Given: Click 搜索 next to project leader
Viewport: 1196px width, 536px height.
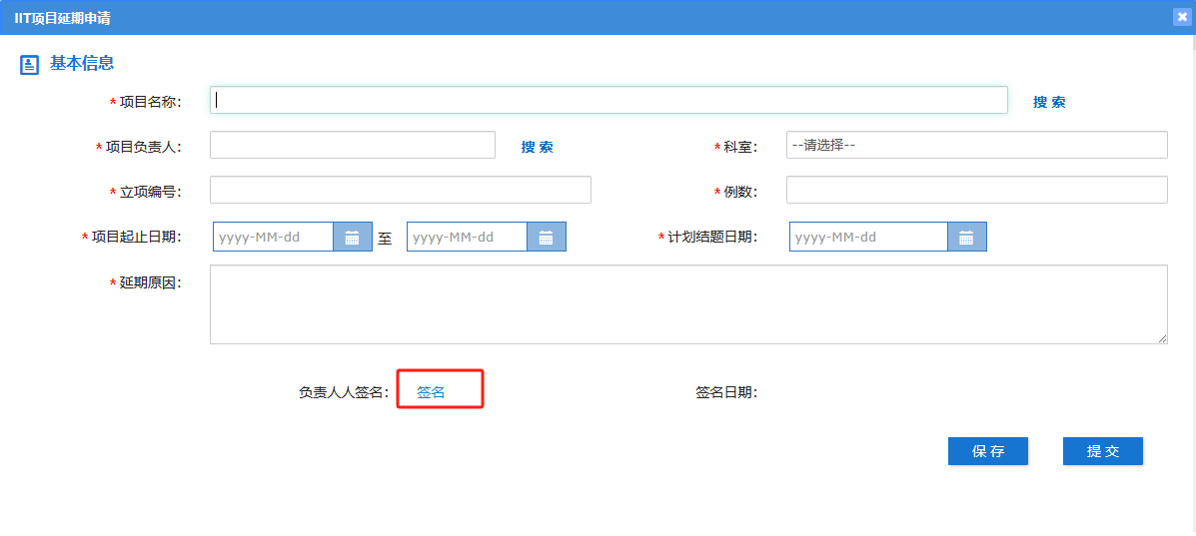Looking at the screenshot, I should coord(537,147).
